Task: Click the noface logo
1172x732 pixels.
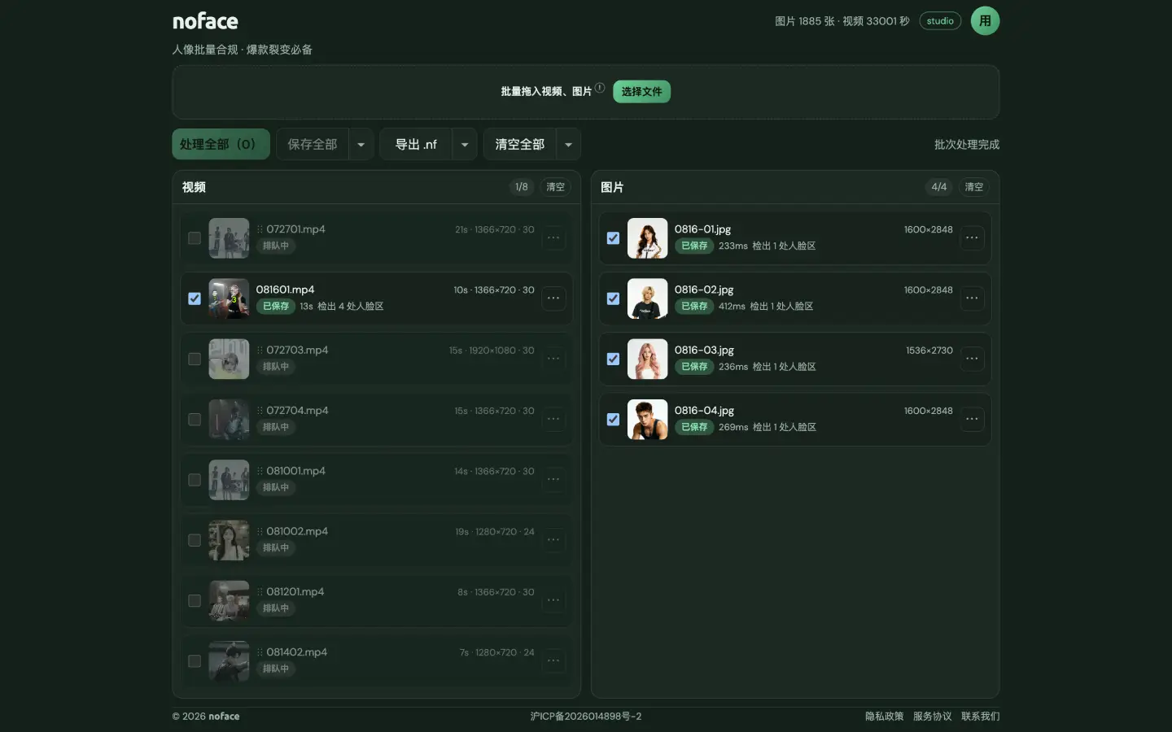Action: (x=205, y=21)
